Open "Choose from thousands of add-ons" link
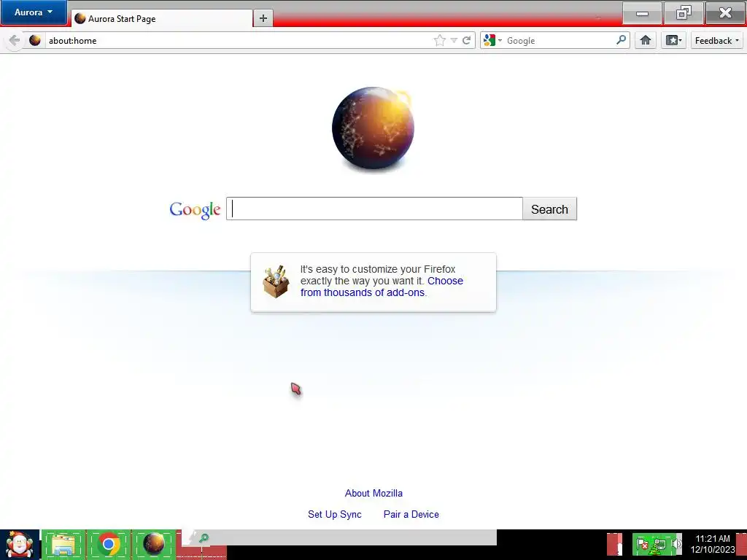The image size is (747, 560). (x=382, y=287)
